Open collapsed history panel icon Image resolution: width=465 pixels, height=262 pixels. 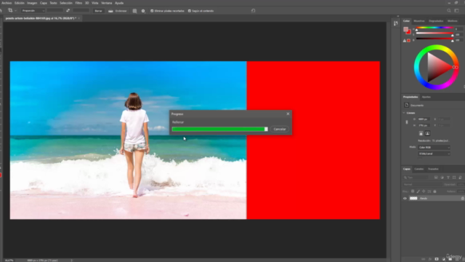(395, 23)
